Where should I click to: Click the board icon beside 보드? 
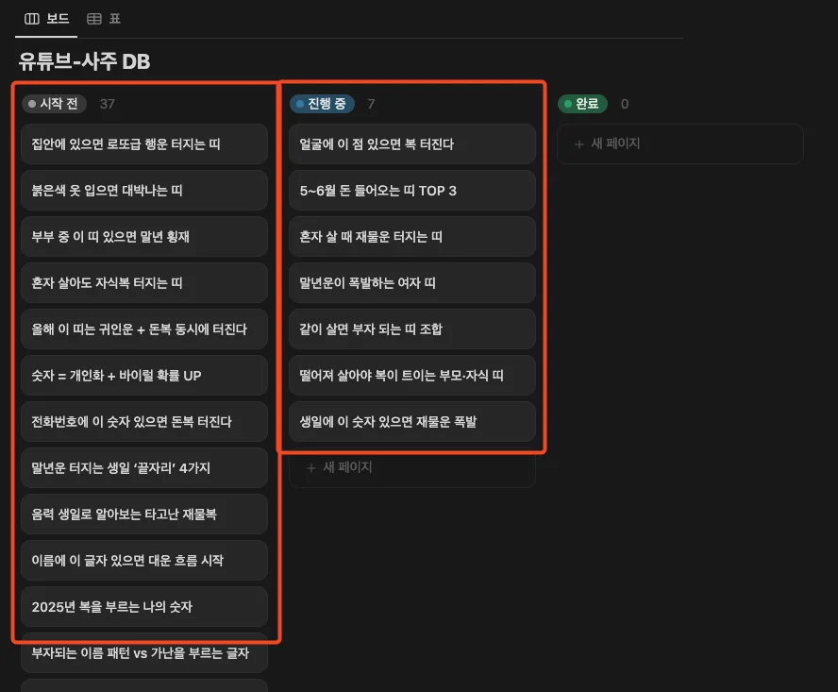pos(32,19)
